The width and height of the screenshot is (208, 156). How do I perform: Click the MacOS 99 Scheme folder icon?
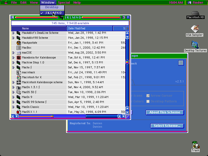point(18,102)
